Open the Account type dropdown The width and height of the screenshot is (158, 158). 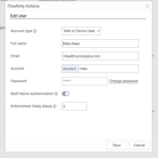pos(81,31)
